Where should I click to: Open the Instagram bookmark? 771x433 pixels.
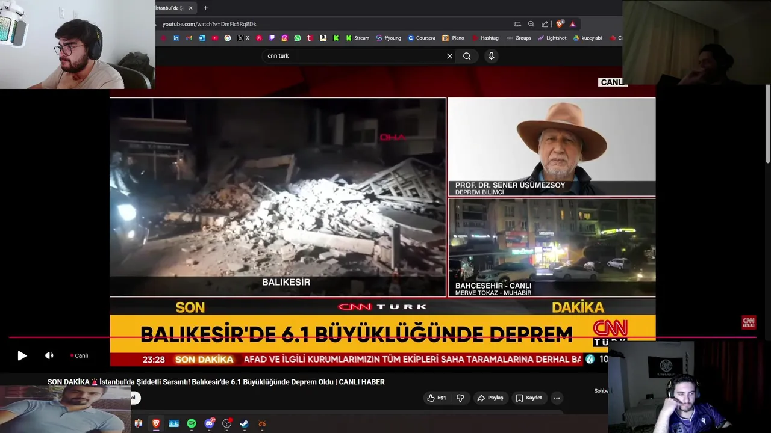click(284, 38)
